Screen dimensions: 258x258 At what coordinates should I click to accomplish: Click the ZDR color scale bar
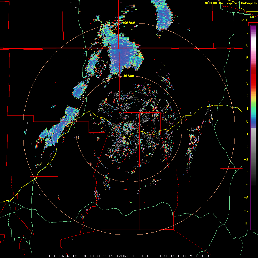tap(253, 127)
